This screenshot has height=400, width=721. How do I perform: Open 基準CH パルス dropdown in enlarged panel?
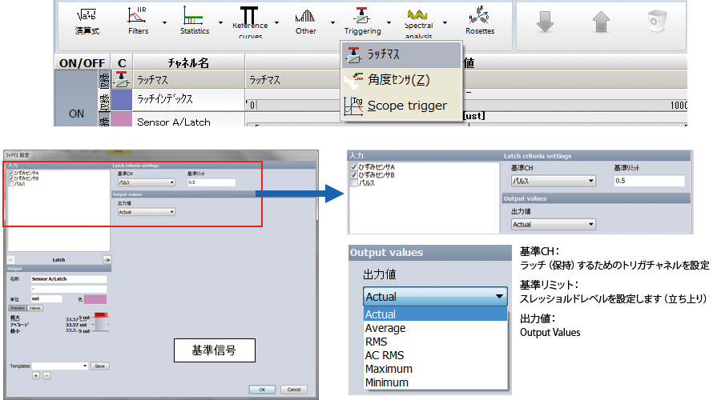[x=553, y=181]
